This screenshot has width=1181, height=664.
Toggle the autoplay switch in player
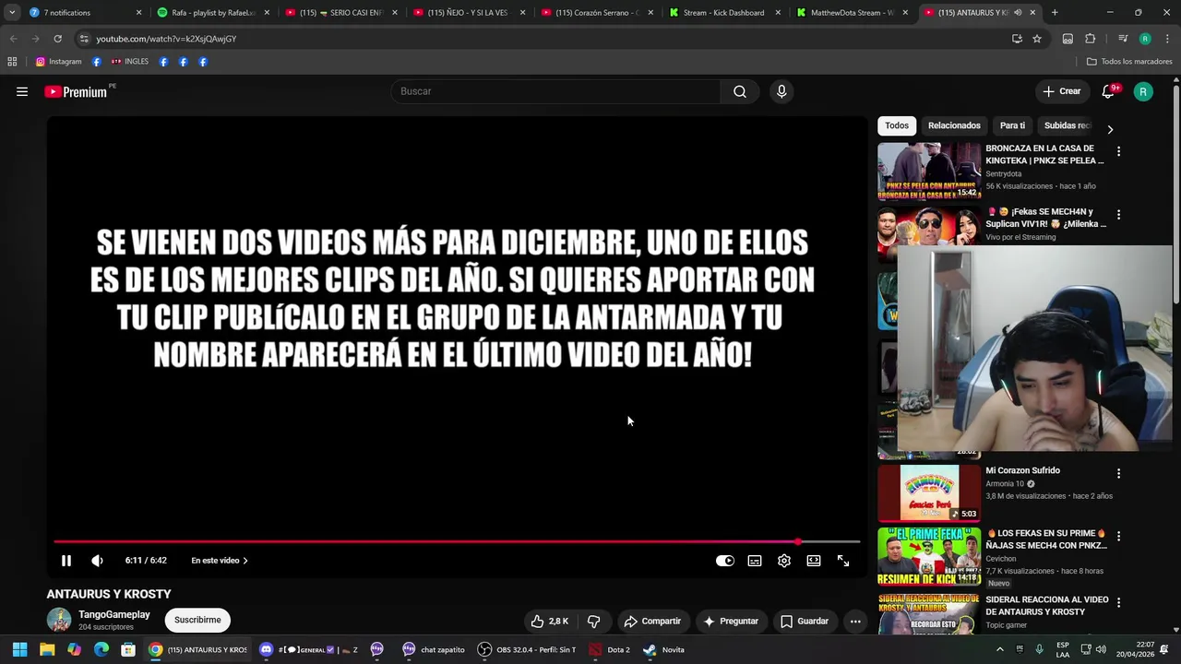725,561
